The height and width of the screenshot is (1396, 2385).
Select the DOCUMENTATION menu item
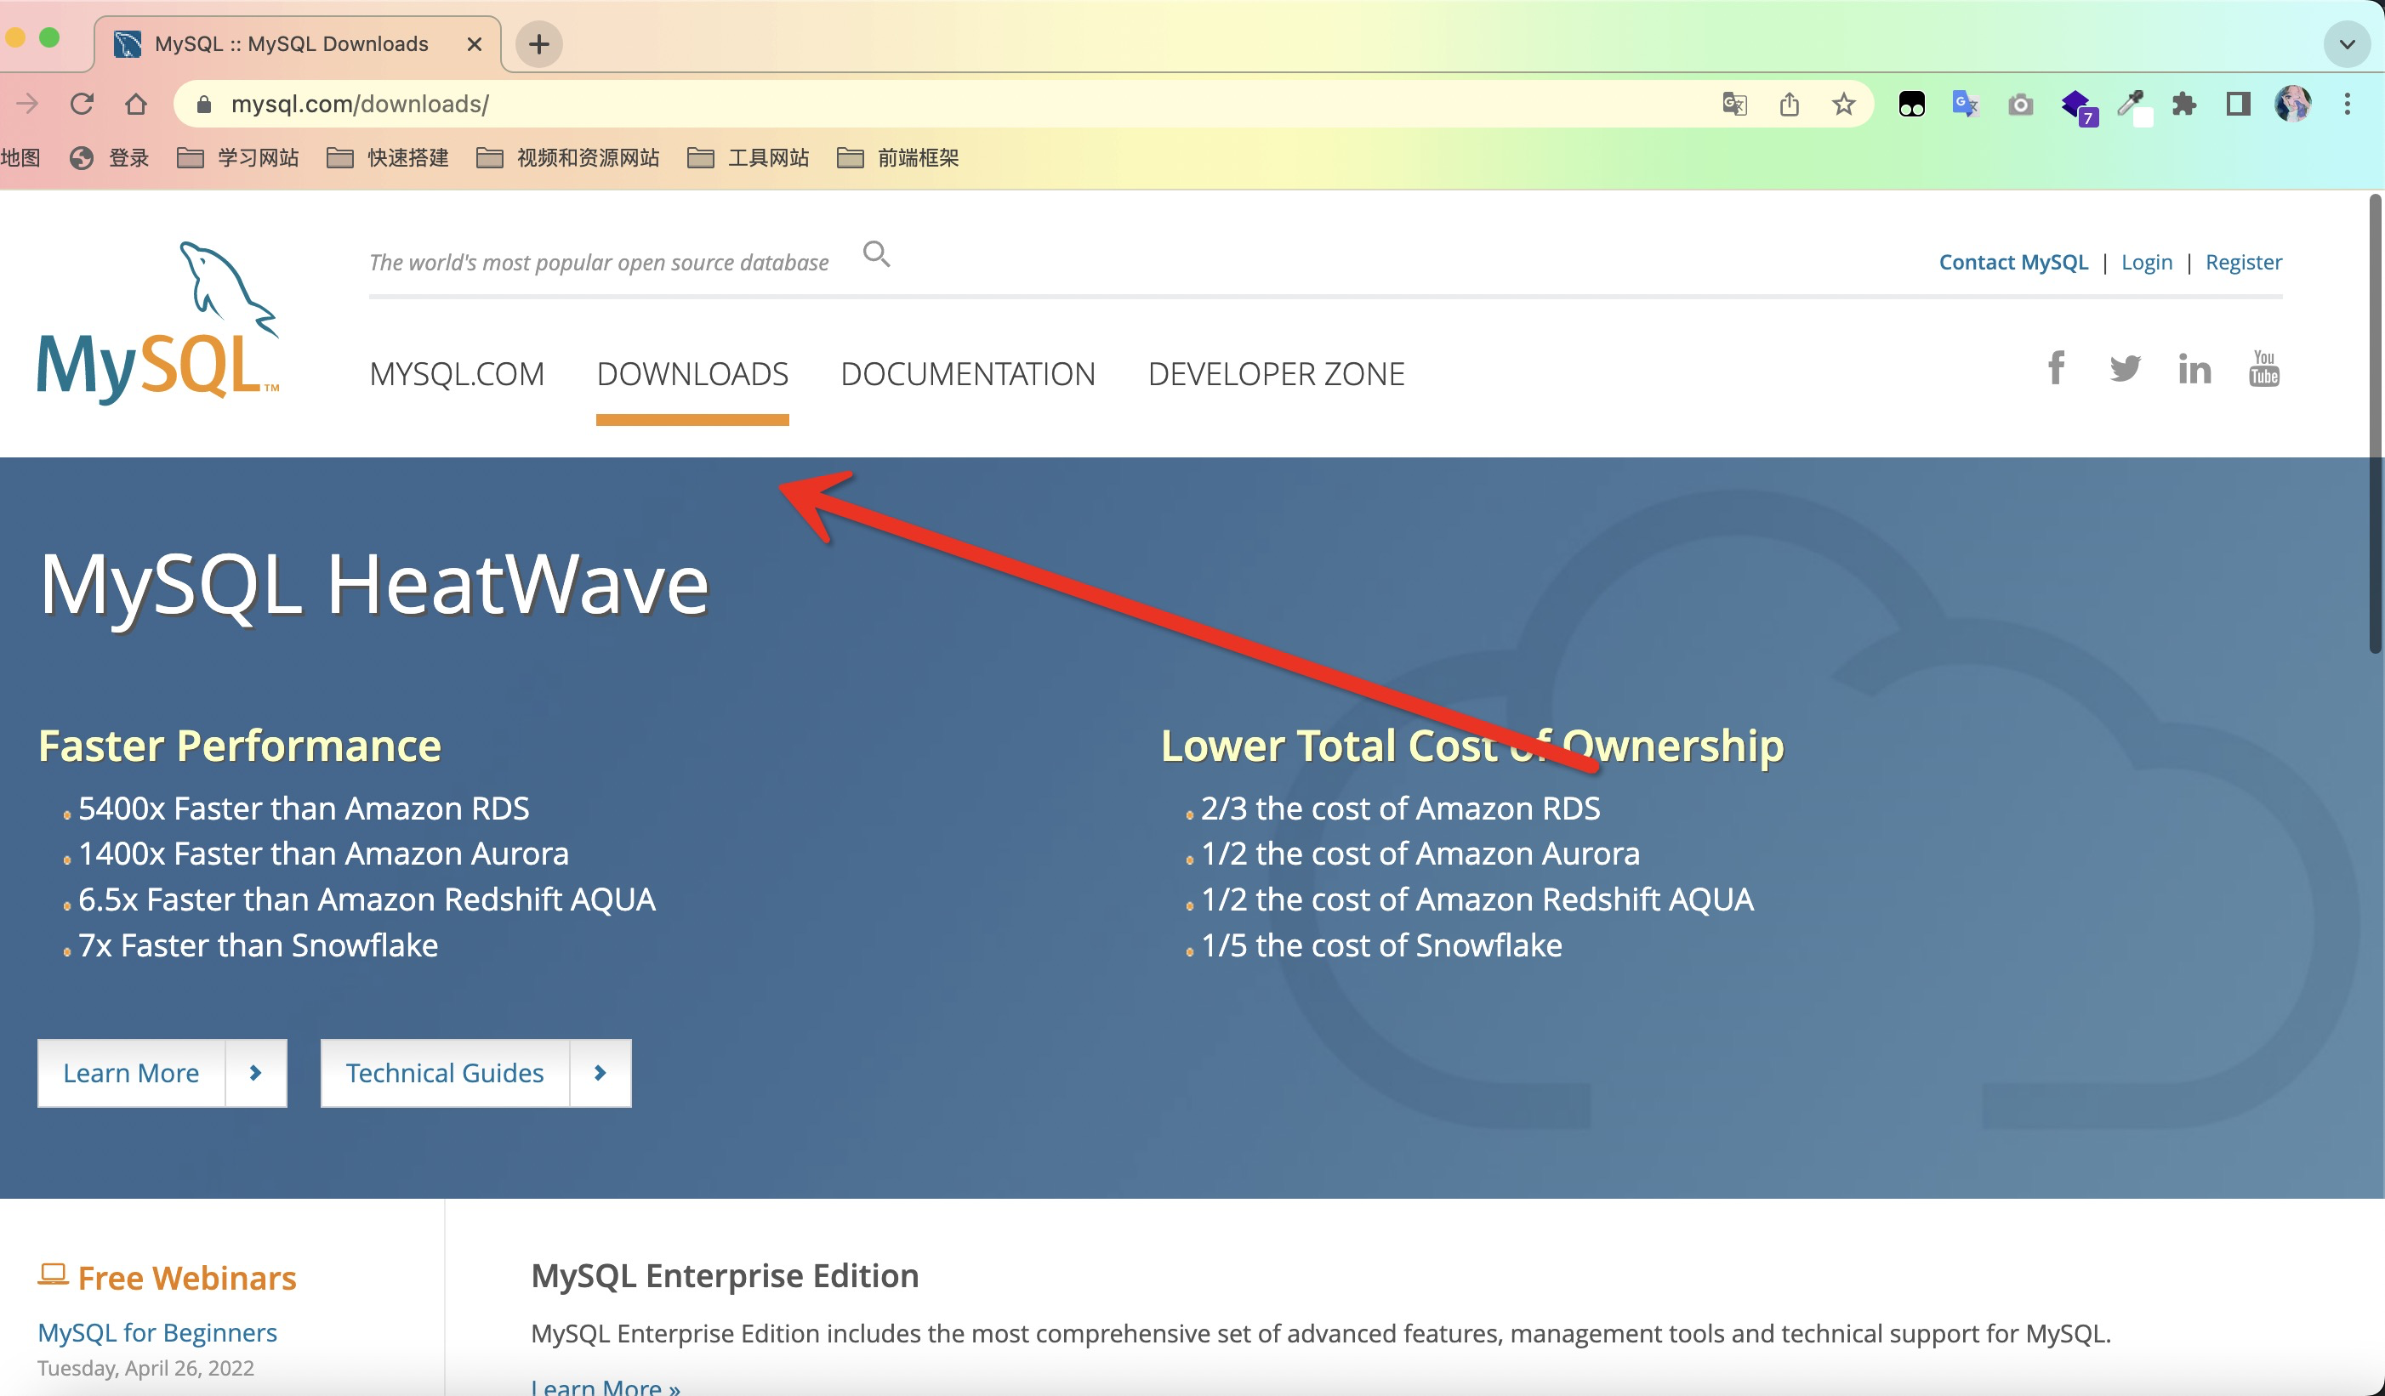[967, 372]
